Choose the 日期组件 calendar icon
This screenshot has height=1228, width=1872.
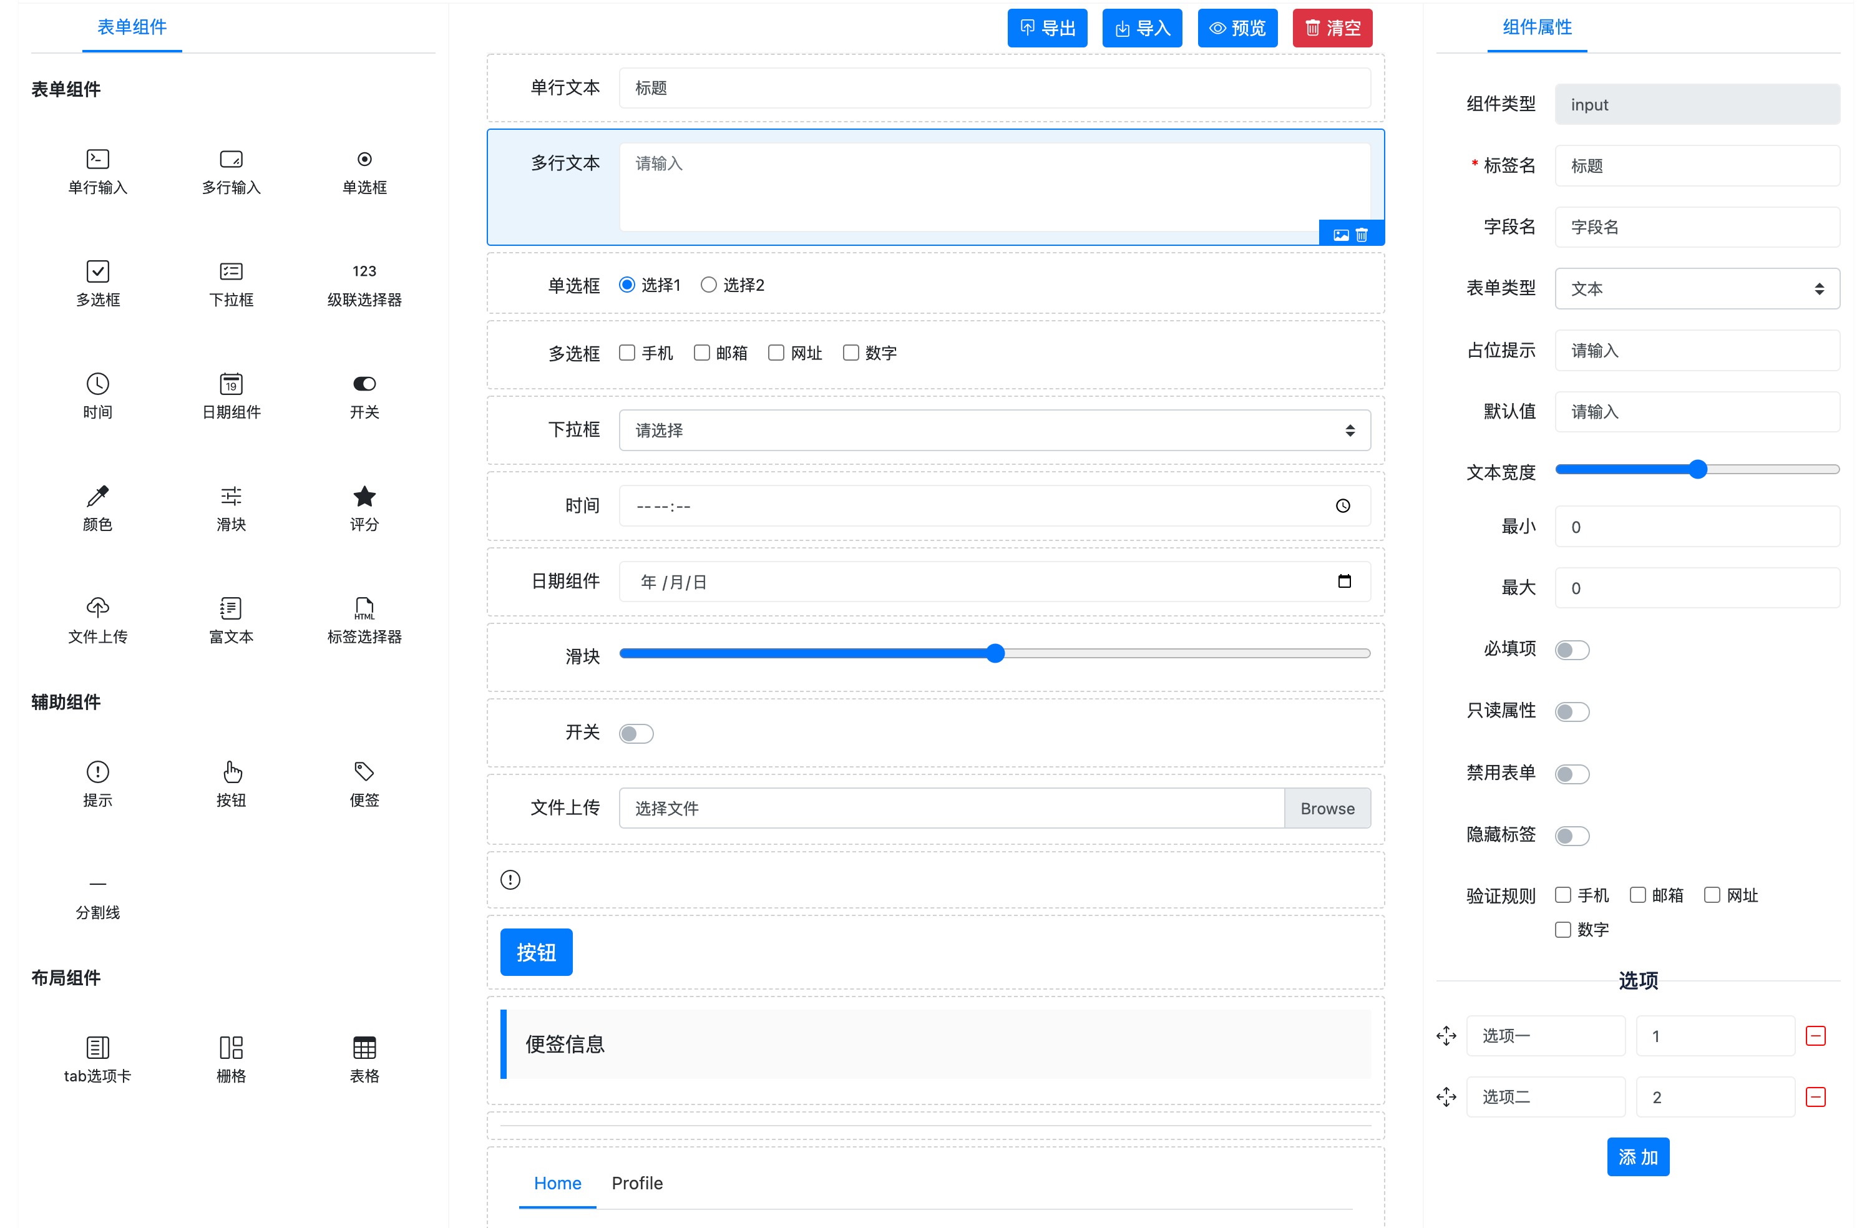pyautogui.click(x=232, y=384)
